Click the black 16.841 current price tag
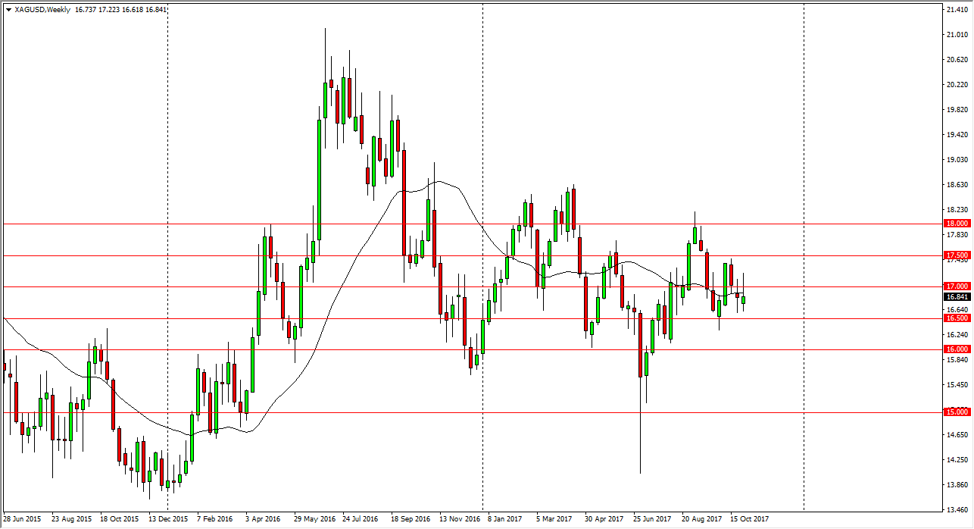The height and width of the screenshot is (529, 974). click(x=957, y=297)
